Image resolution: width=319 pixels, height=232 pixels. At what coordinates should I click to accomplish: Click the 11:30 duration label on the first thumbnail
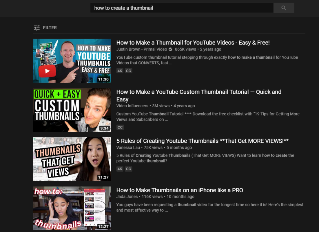coord(103,79)
